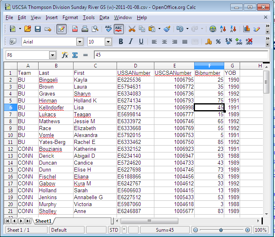The height and width of the screenshot is (237, 275).
Task: Open the File menu
Action: 9,17
